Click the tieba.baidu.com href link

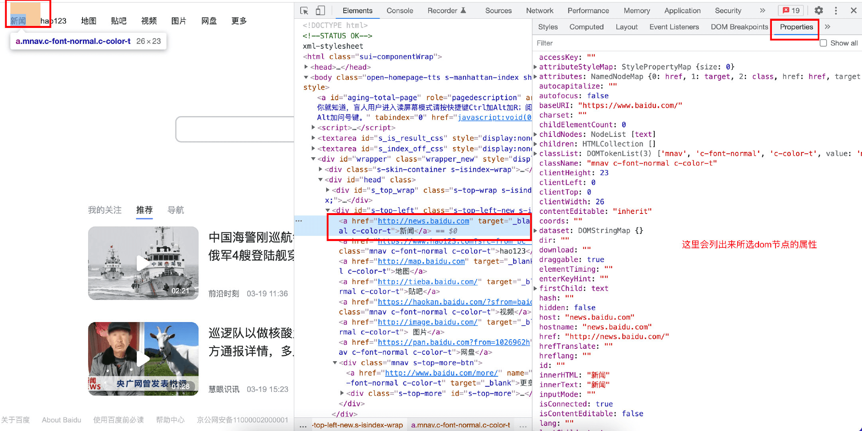428,282
